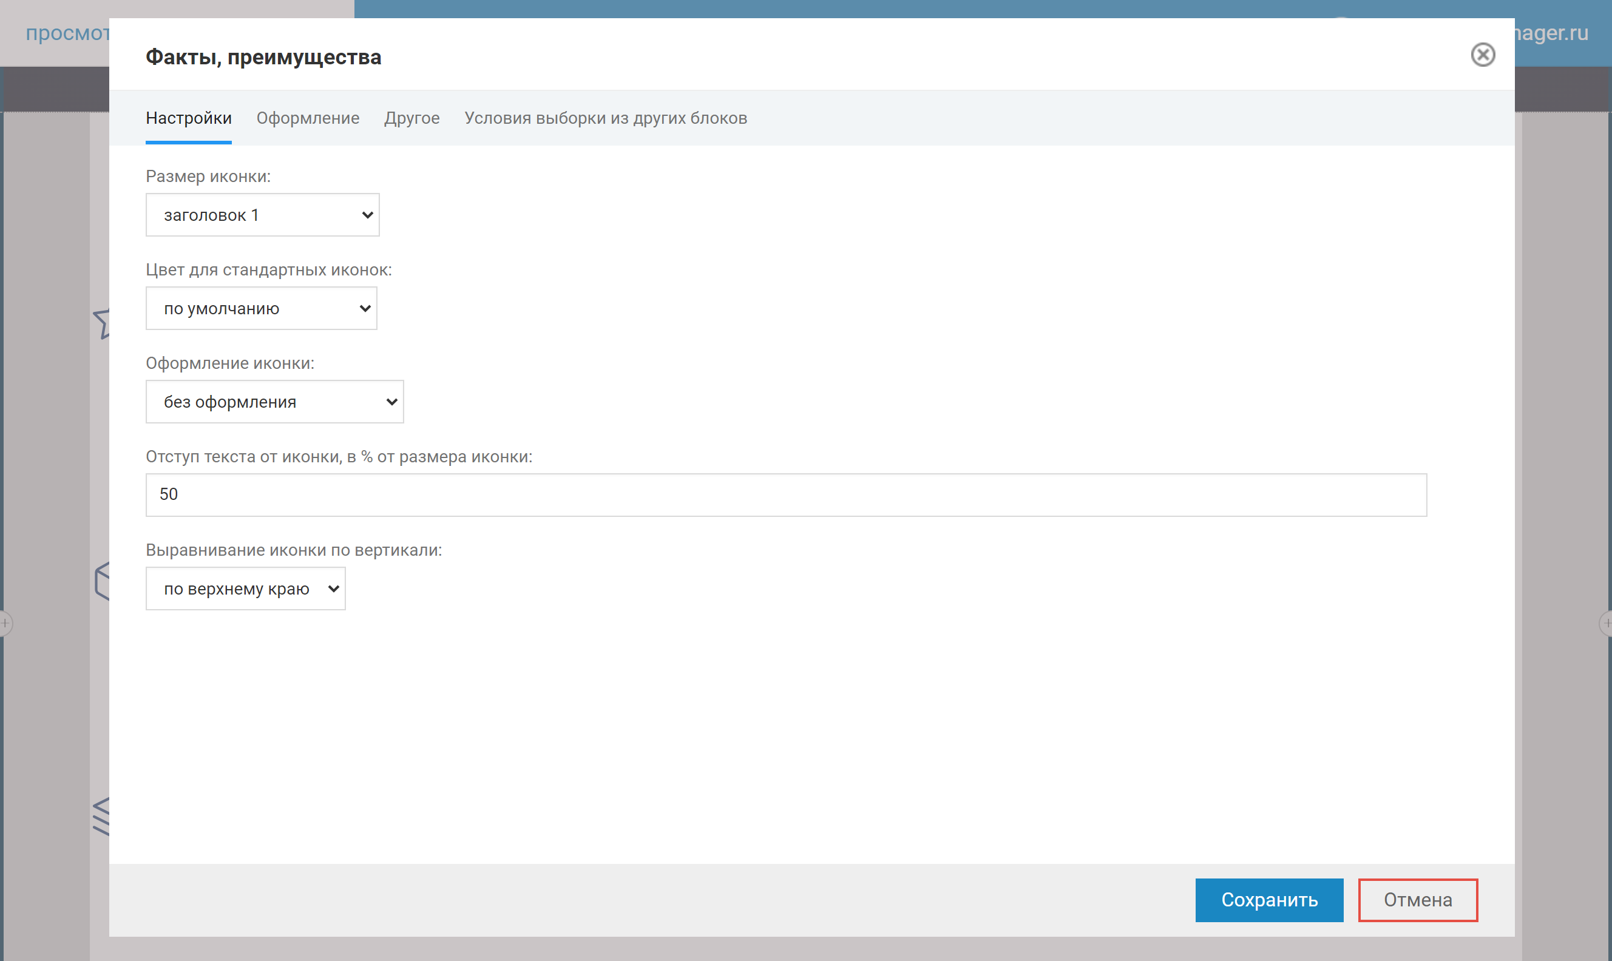
Task: Click the stacked layers icon behind dialog
Action: click(x=102, y=817)
